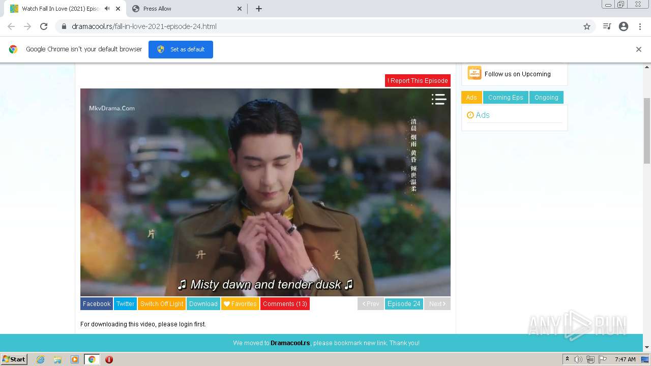View site information lock icon
This screenshot has width=651, height=366.
(x=64, y=26)
